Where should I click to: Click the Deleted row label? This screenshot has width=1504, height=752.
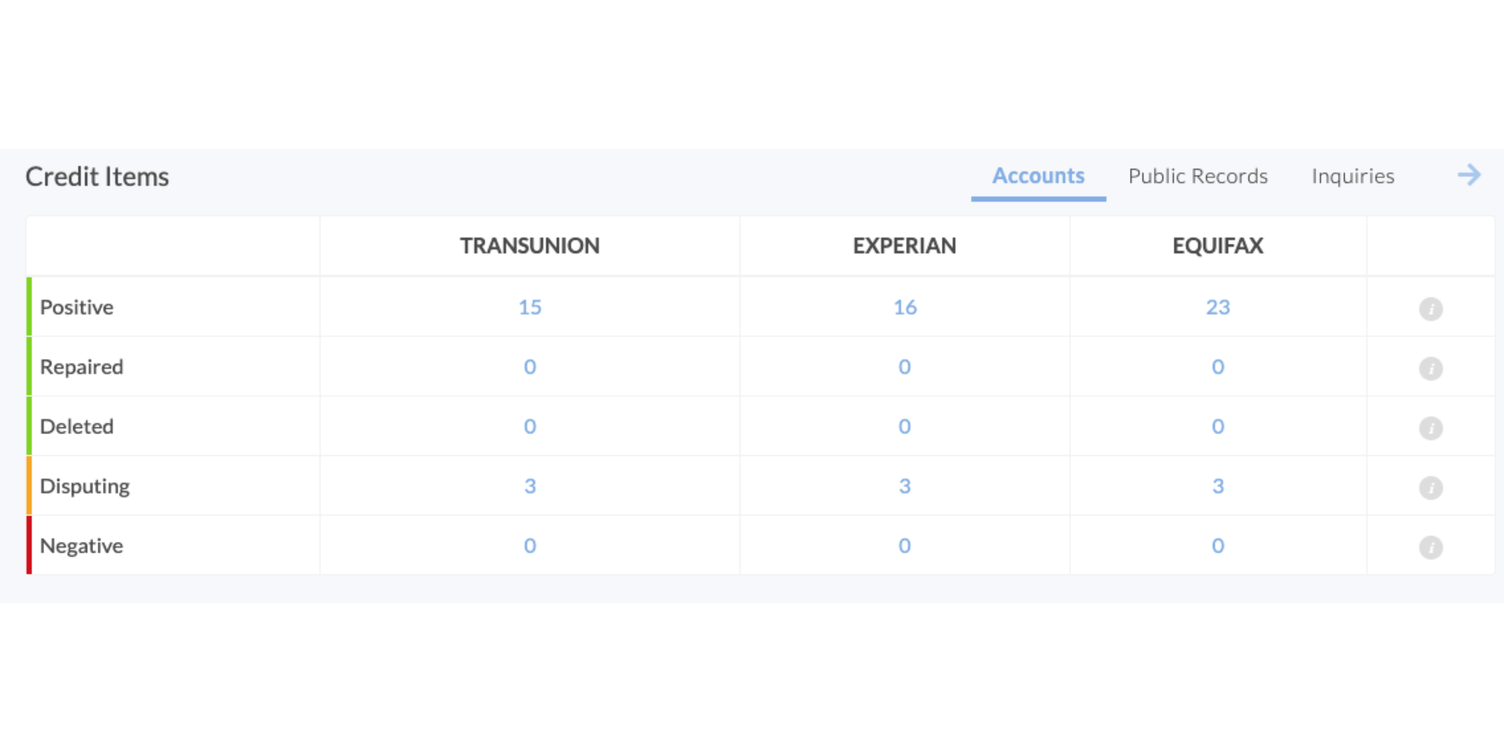click(x=76, y=427)
